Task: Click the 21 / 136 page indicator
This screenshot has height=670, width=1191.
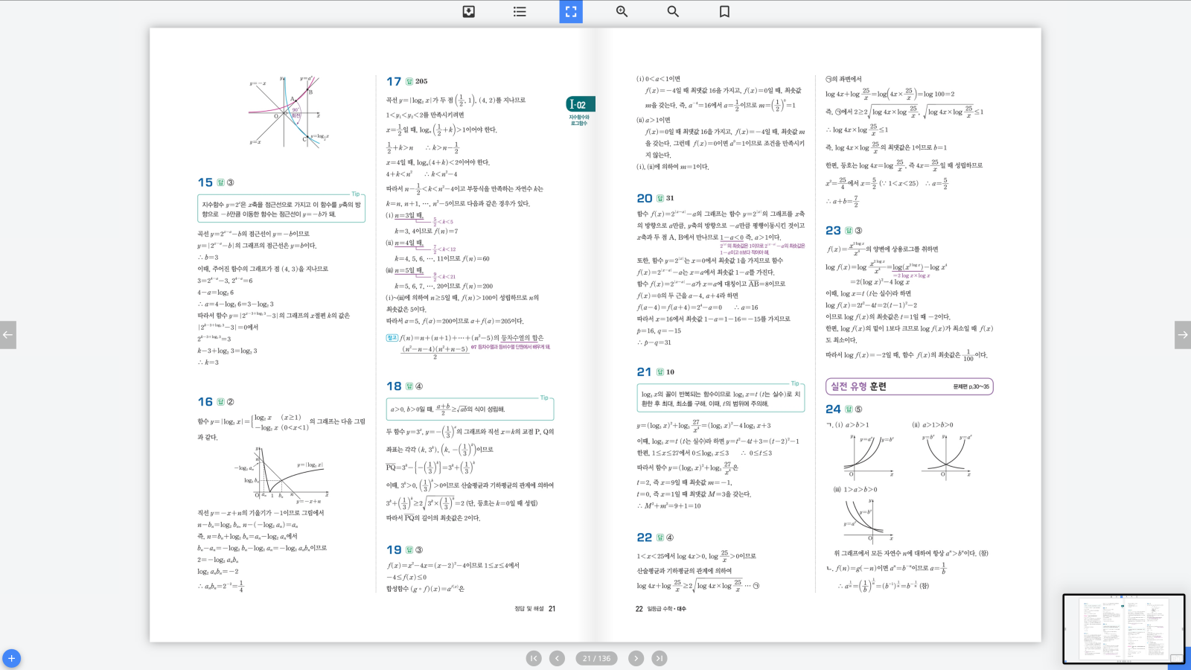Action: 596,658
